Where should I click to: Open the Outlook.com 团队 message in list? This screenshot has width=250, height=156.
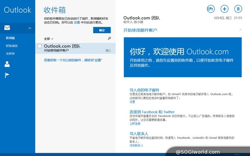point(75,48)
